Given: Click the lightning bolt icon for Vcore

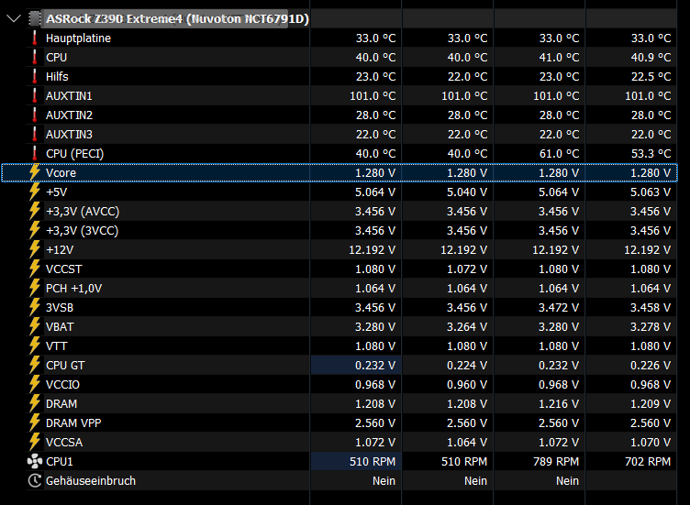Looking at the screenshot, I should [x=35, y=172].
